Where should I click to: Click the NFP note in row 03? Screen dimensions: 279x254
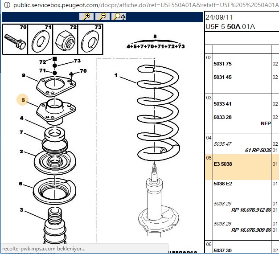[x=266, y=123]
